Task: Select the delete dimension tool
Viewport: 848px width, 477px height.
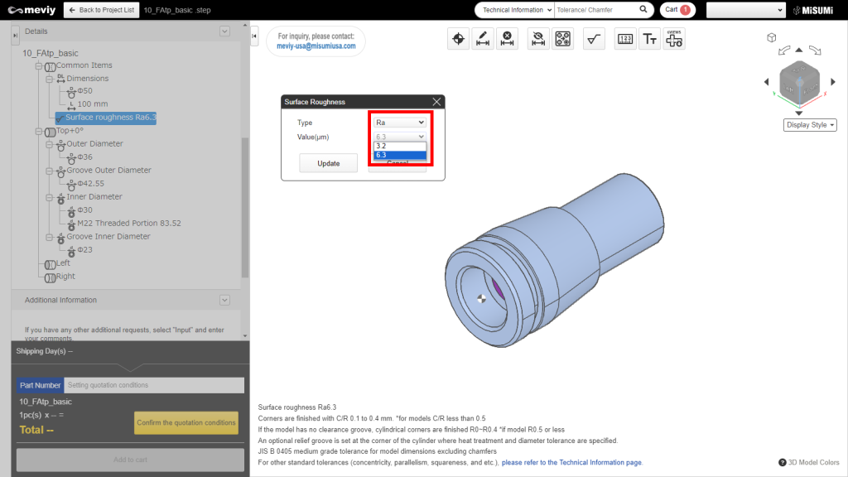Action: pyautogui.click(x=506, y=38)
